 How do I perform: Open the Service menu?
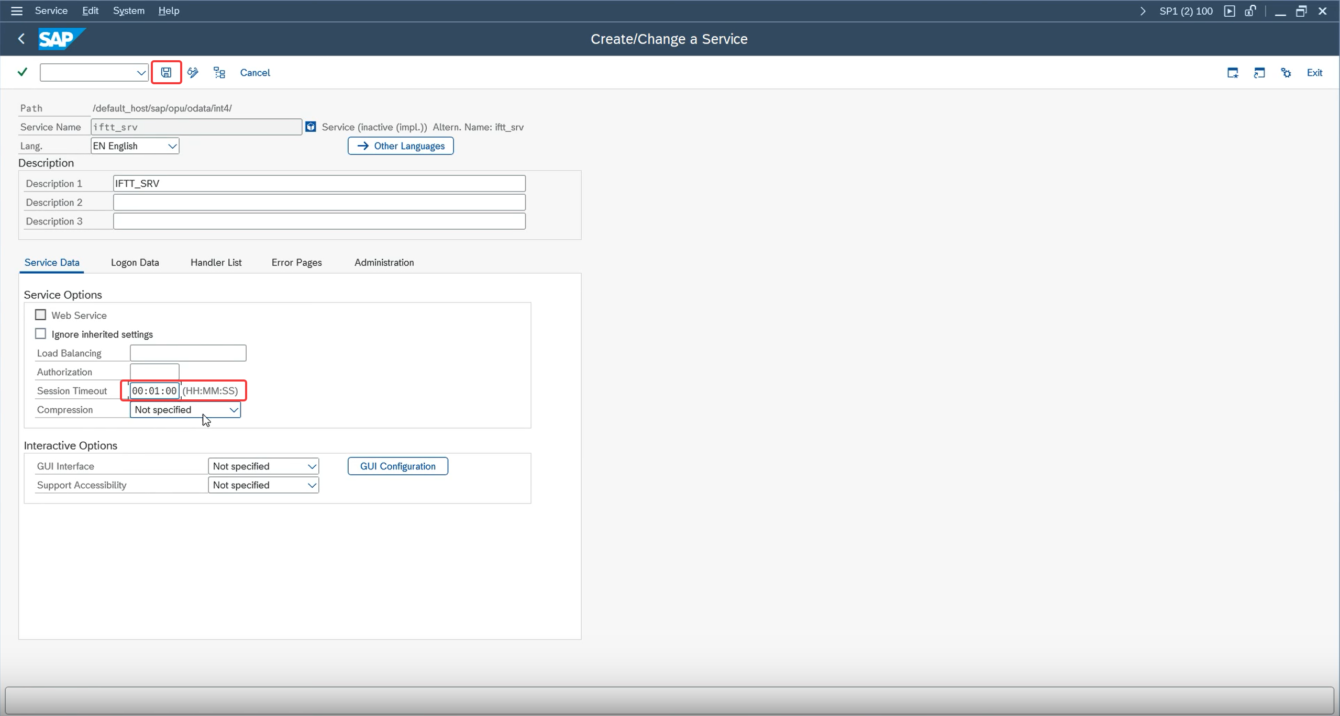(51, 10)
